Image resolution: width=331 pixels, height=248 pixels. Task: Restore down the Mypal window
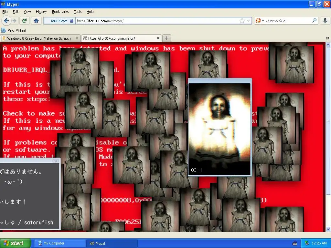point(319,4)
